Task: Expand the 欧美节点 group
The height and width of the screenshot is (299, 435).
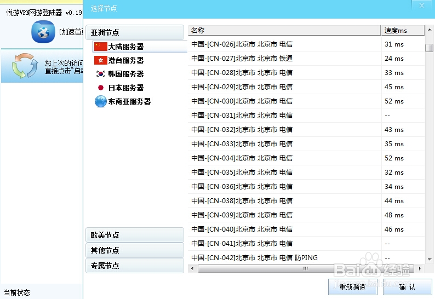Action: click(135, 235)
